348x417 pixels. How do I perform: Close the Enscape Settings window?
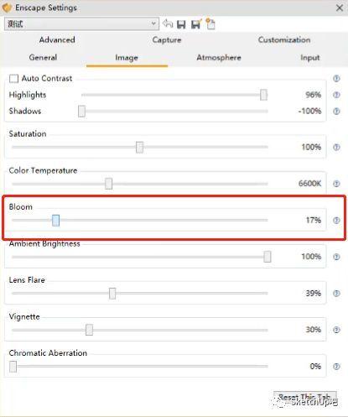pos(340,8)
